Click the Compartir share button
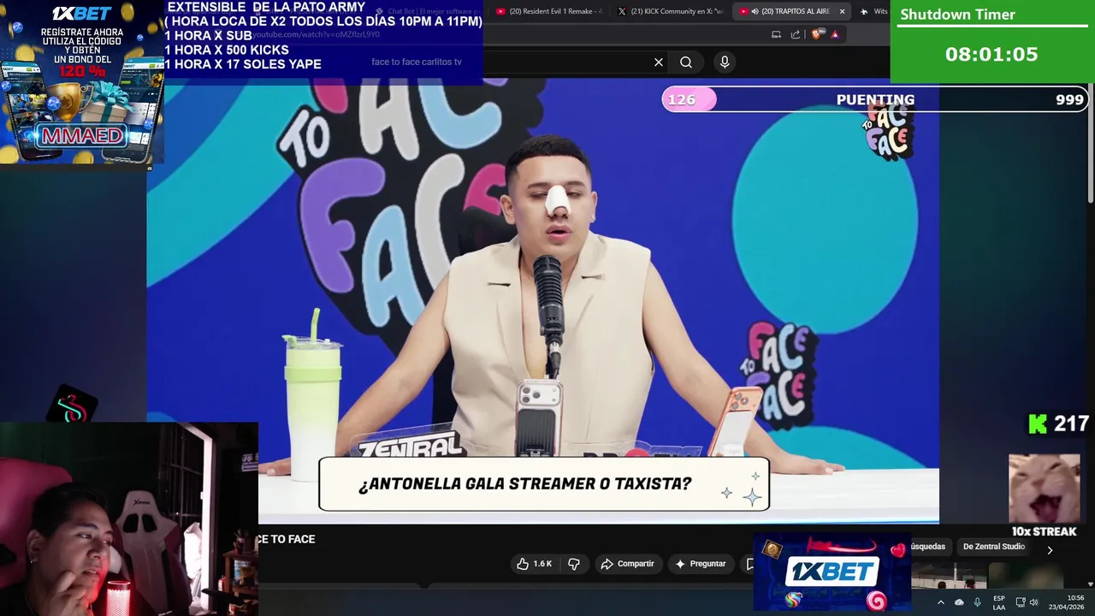 (x=627, y=564)
